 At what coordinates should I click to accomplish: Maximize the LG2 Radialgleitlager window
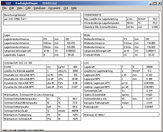point(155,3)
